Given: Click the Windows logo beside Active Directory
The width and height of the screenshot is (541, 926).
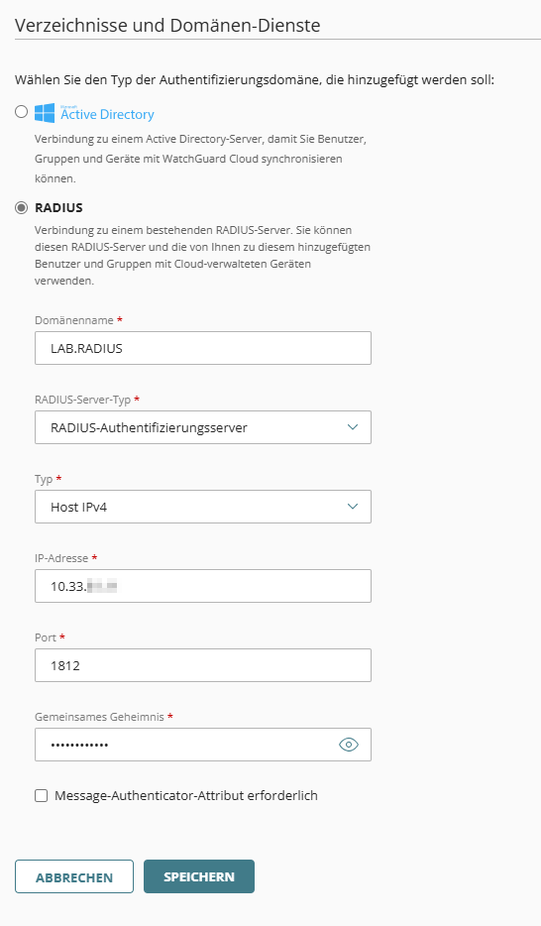Looking at the screenshot, I should 45,113.
